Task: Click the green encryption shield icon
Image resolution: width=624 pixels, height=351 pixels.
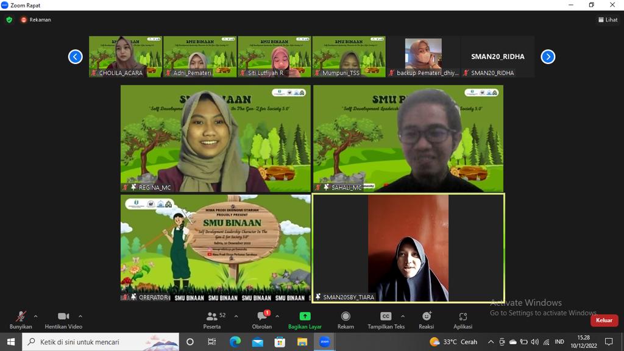Action: [x=9, y=19]
